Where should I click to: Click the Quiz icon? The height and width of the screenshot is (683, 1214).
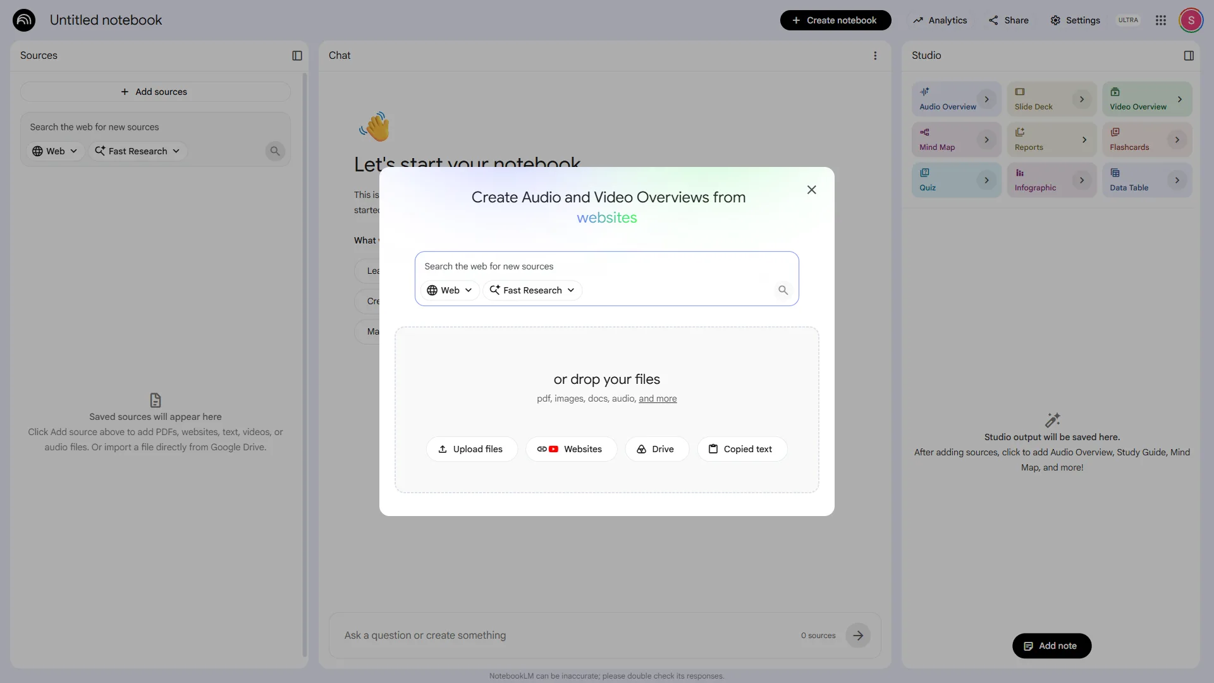click(924, 173)
